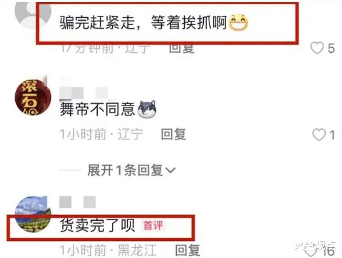Open the gray default avatar profile
The image size is (342, 258).
[x=33, y=14]
